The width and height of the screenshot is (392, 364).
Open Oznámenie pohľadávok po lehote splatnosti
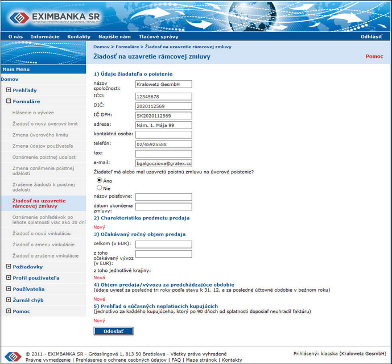point(49,220)
